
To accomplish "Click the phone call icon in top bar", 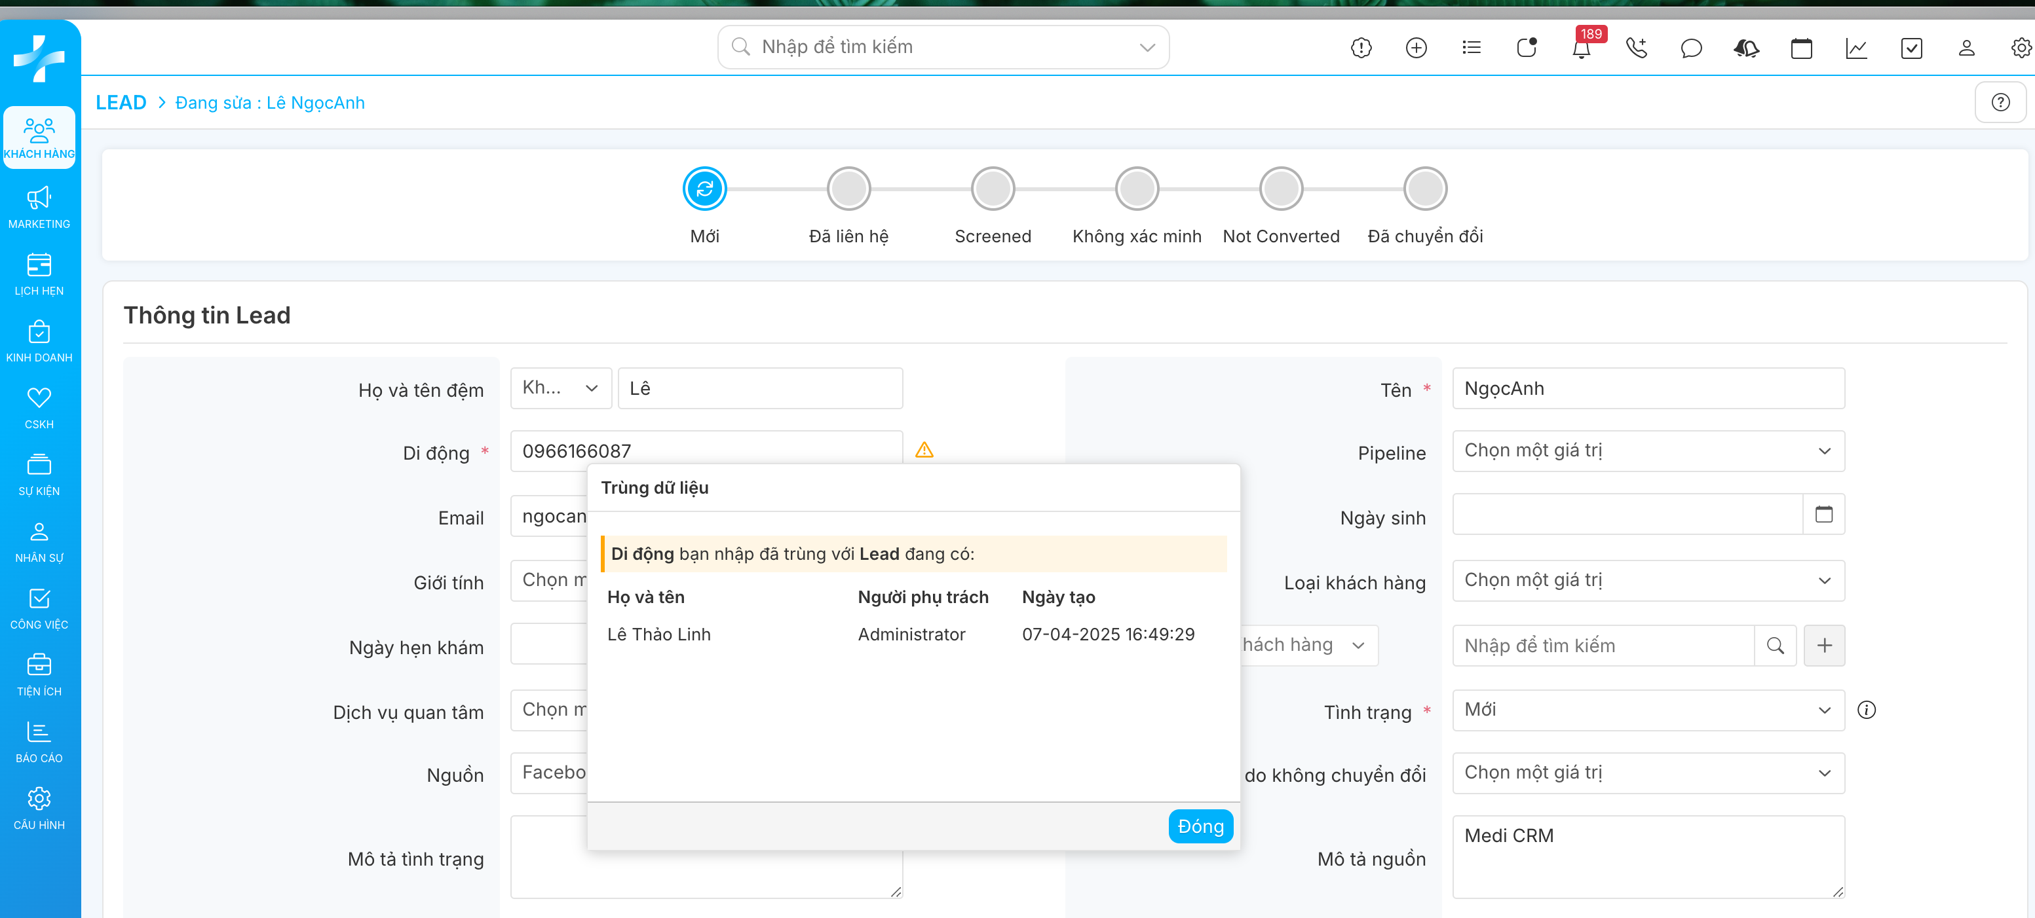I will pos(1636,48).
